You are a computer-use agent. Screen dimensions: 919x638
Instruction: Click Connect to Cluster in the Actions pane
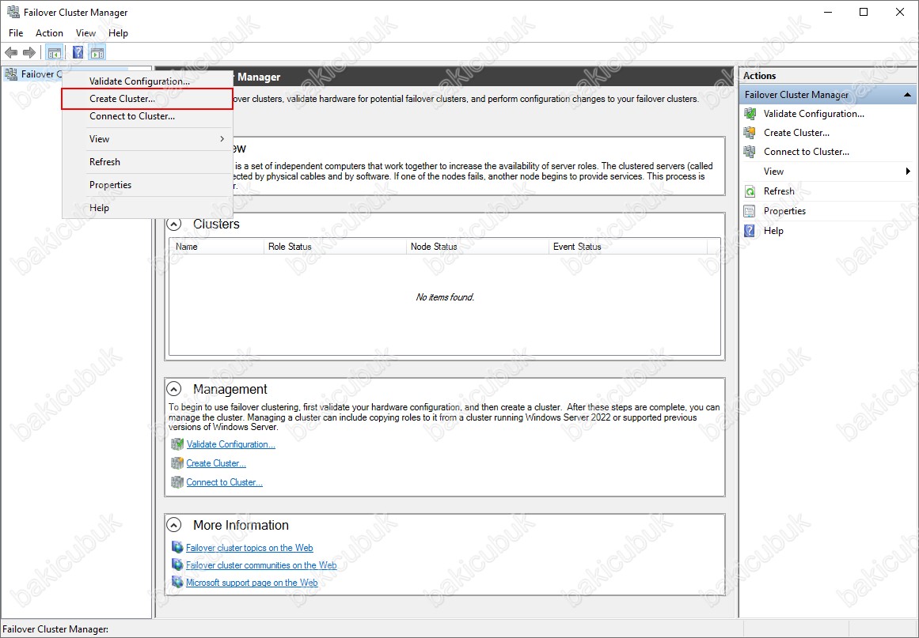(x=807, y=152)
